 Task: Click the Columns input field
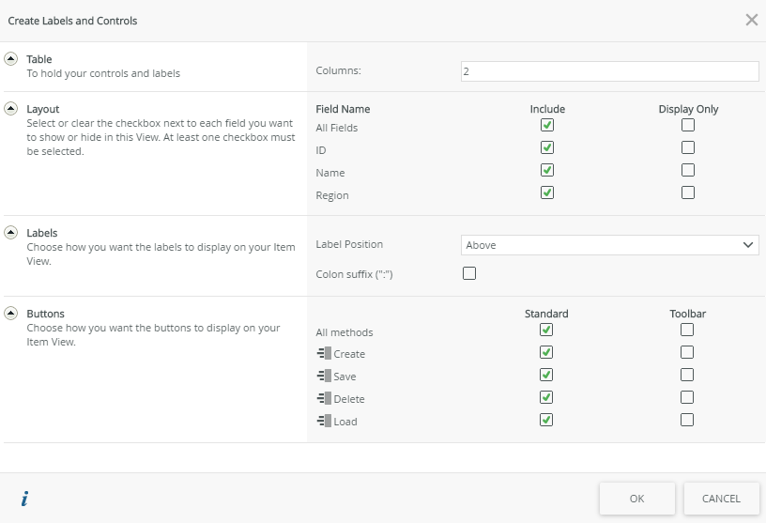[x=610, y=71]
